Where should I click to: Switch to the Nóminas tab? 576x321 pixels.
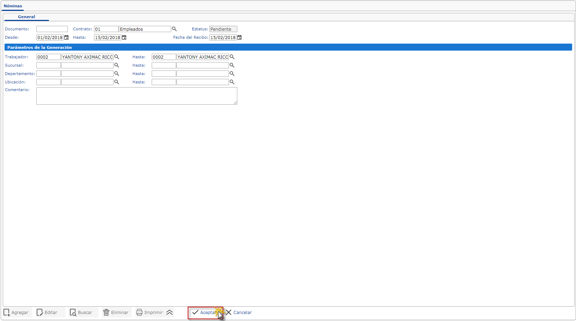pyautogui.click(x=13, y=6)
